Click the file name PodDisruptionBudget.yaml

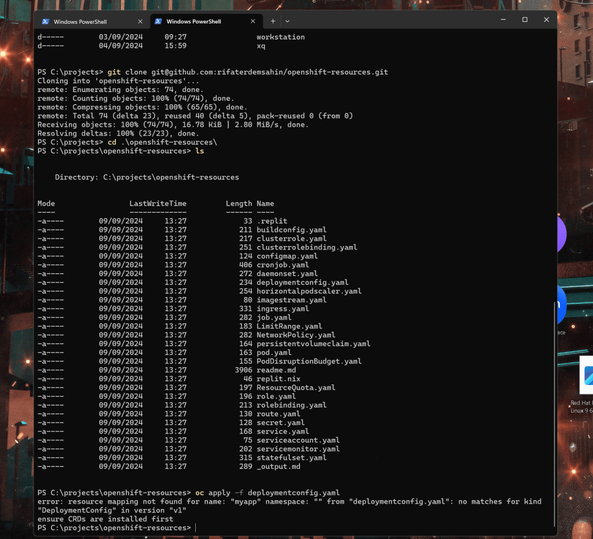click(309, 361)
